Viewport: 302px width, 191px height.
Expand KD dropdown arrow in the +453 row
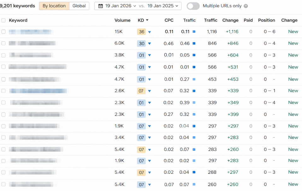point(149,79)
